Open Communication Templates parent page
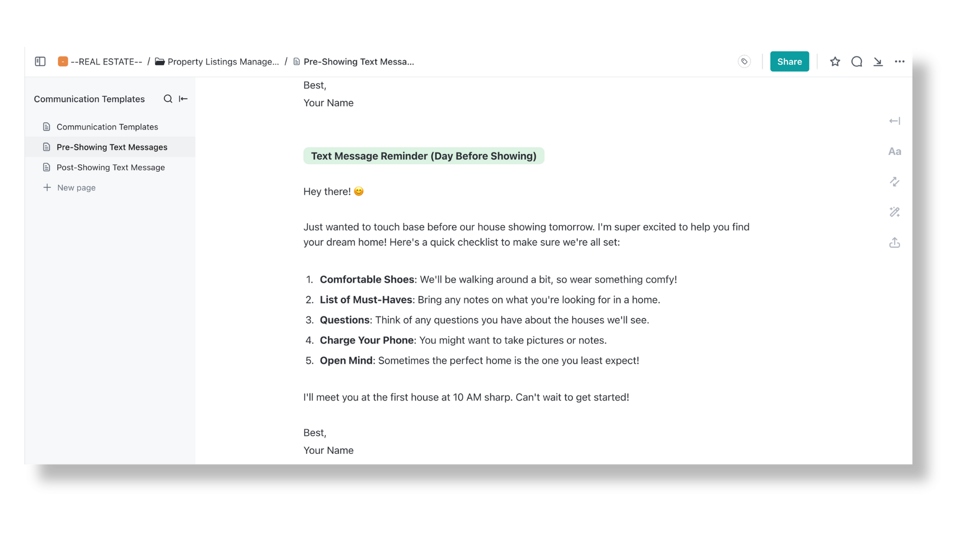This screenshot has height=544, width=967. (107, 126)
